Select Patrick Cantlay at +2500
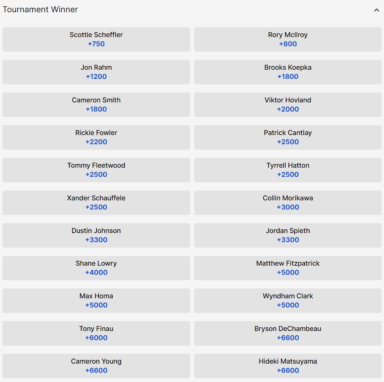The height and width of the screenshot is (382, 384). pyautogui.click(x=288, y=137)
